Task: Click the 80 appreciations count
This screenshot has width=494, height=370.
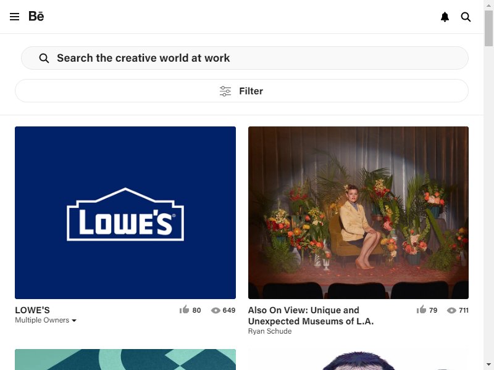Action: click(196, 310)
